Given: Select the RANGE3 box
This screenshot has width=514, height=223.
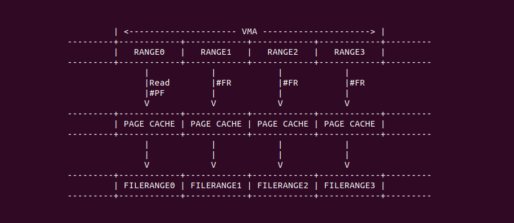Looking at the screenshot, I should point(350,52).
